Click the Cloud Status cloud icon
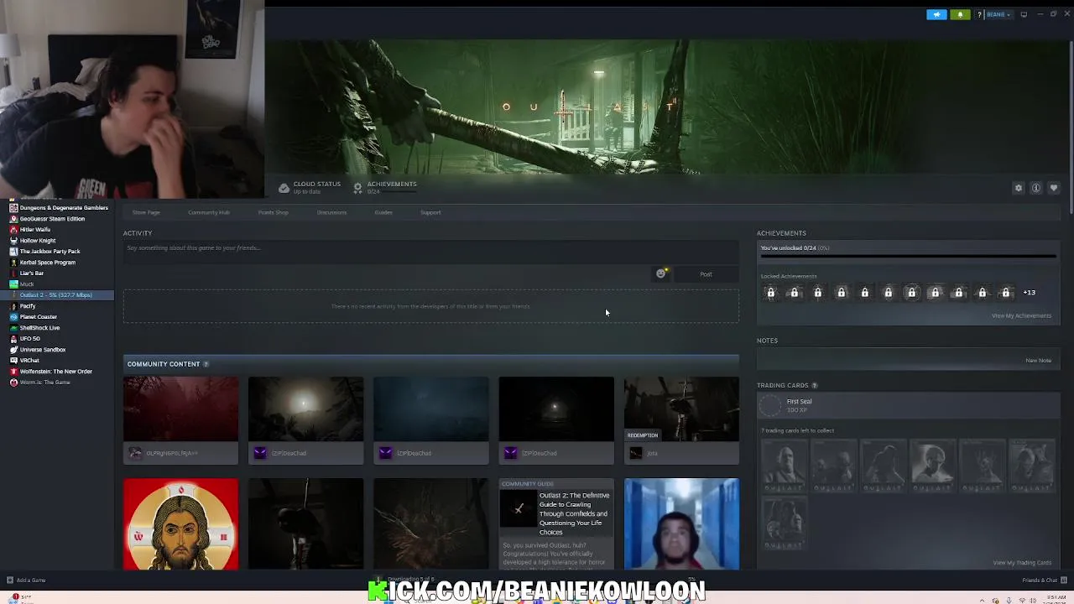The height and width of the screenshot is (604, 1074). pos(284,188)
